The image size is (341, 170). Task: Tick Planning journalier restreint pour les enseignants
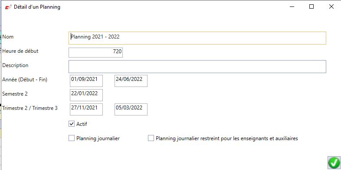(151, 138)
